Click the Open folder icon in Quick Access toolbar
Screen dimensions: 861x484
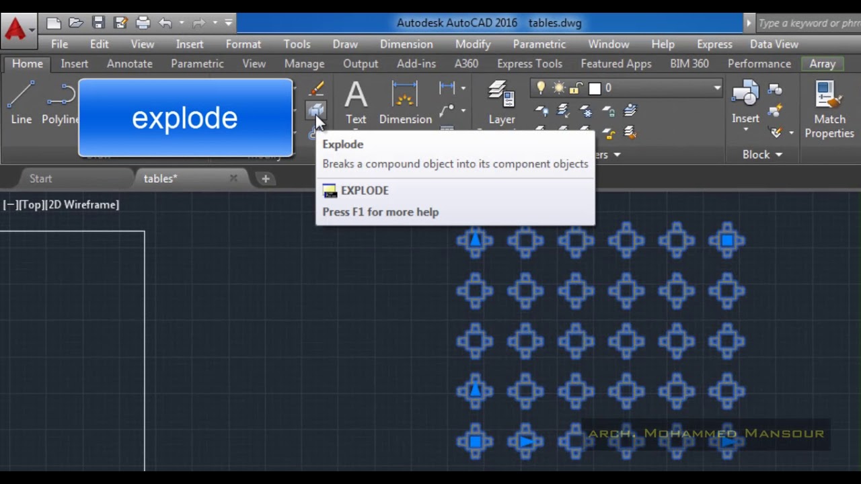tap(76, 23)
